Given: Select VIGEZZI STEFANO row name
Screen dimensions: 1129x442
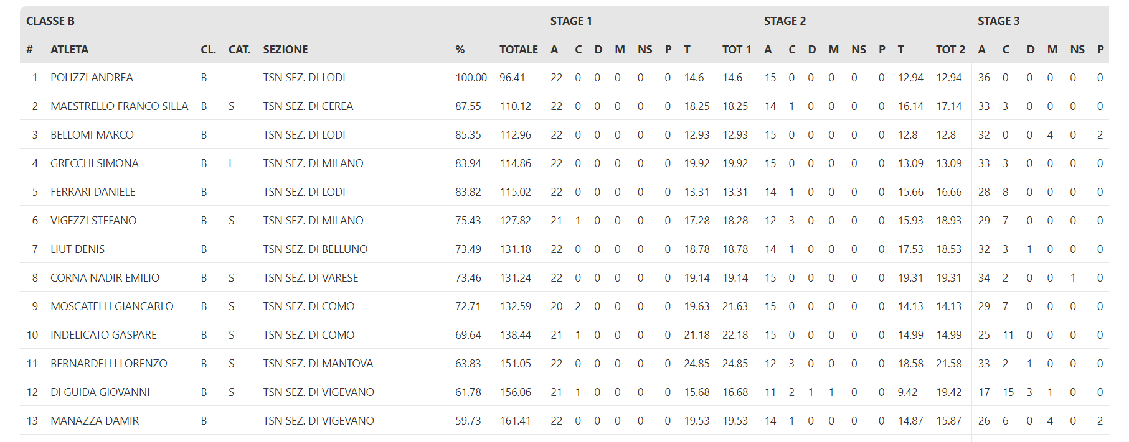Looking at the screenshot, I should pyautogui.click(x=93, y=221).
